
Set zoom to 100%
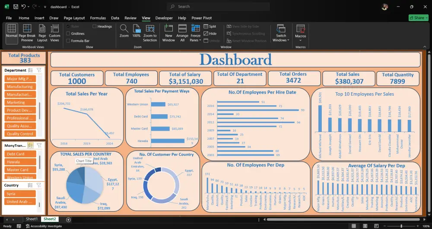tap(137, 31)
